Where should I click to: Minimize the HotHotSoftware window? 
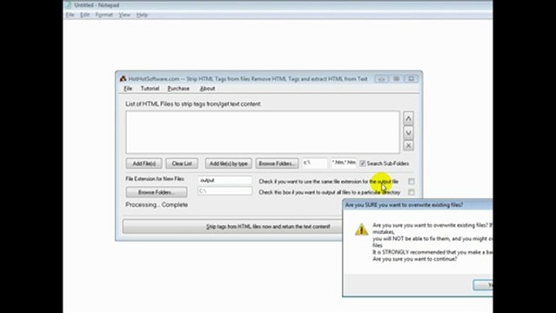click(381, 79)
